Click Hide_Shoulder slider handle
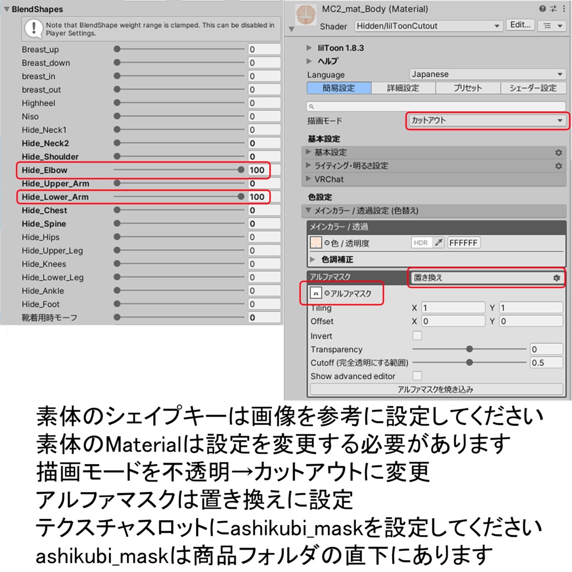This screenshot has width=572, height=572. [117, 156]
